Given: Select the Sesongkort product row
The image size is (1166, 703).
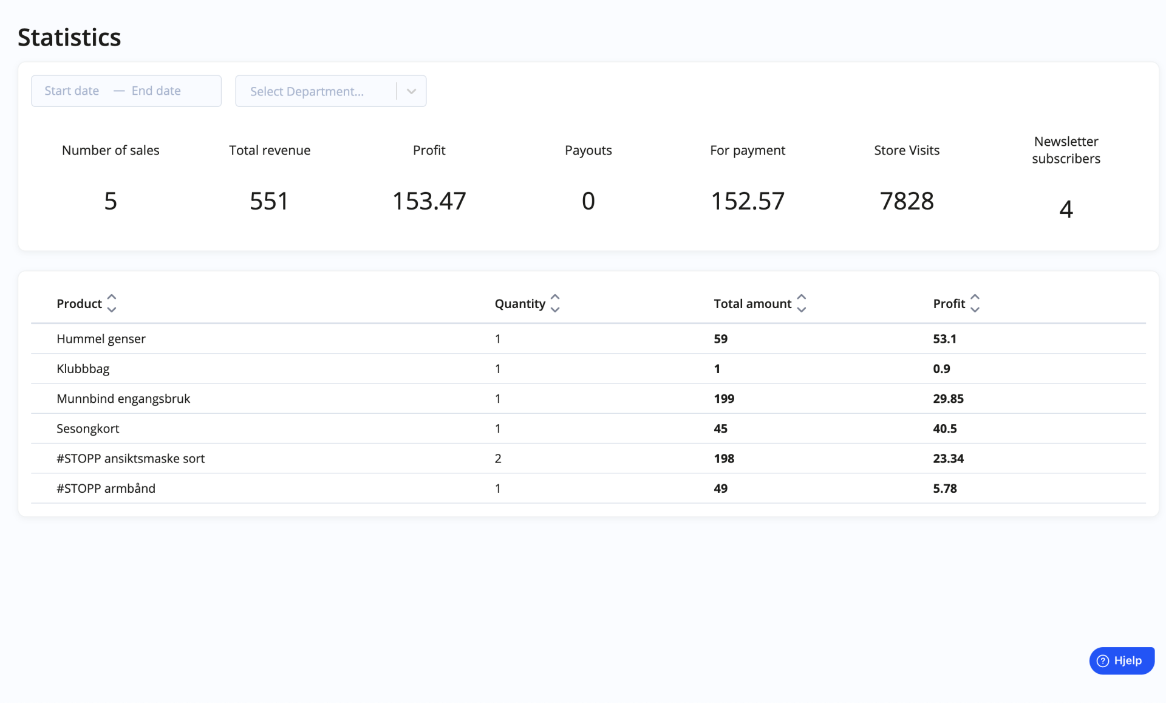Looking at the screenshot, I should click(588, 428).
